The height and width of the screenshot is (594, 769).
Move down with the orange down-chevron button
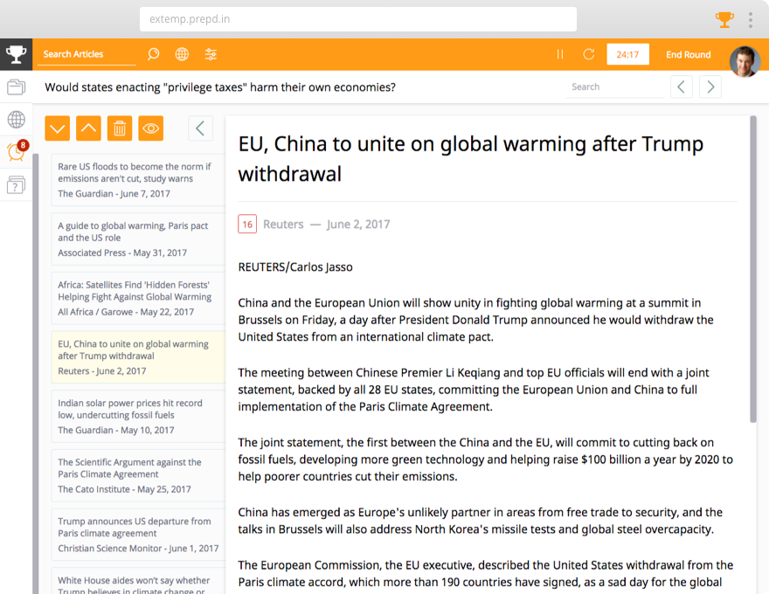click(x=57, y=128)
